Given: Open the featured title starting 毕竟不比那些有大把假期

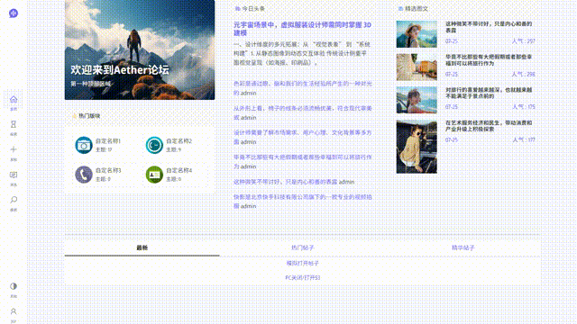Looking at the screenshot, I should click(489, 60).
